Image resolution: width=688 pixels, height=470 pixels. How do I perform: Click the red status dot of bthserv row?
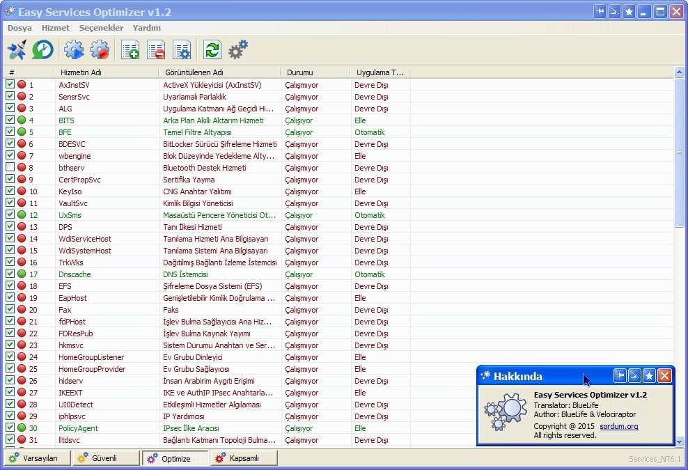tap(22, 167)
